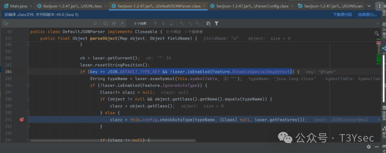Close the Main.java tab

[x=30, y=6]
